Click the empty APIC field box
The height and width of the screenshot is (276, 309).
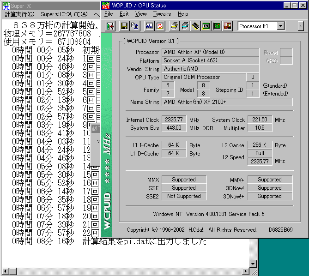tap(286, 60)
